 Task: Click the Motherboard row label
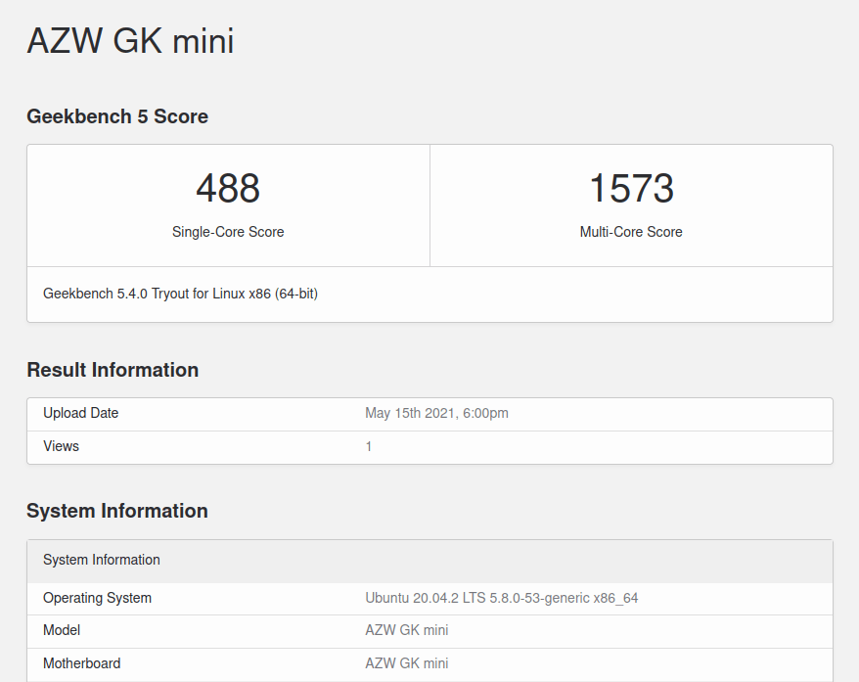pyautogui.click(x=81, y=663)
